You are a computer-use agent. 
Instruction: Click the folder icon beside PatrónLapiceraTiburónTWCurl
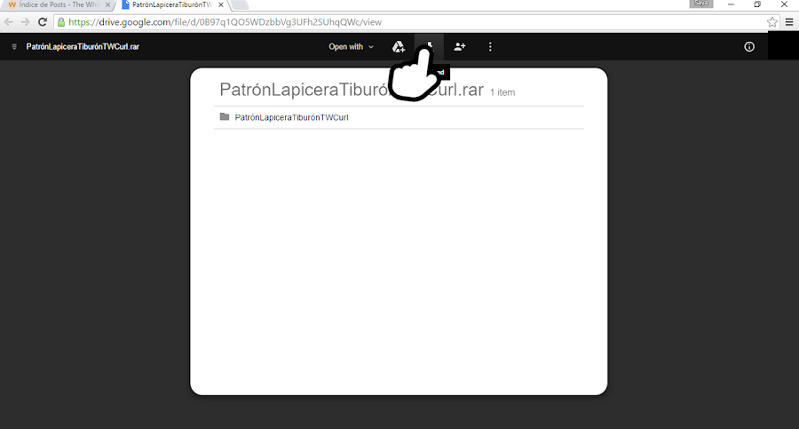225,117
